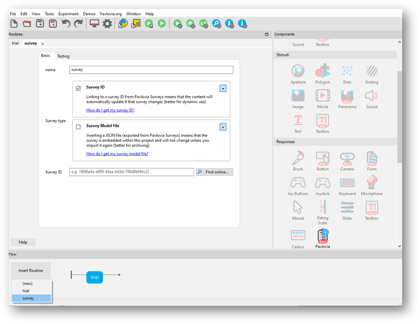This screenshot has width=420, height=324.
Task: Add a Brush response component
Action: (x=298, y=161)
